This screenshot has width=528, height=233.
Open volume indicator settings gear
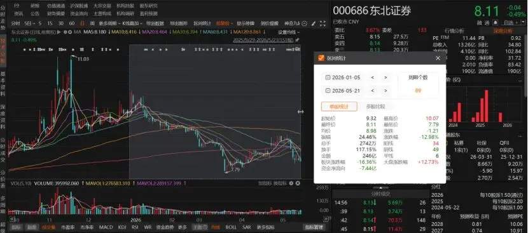click(x=291, y=183)
